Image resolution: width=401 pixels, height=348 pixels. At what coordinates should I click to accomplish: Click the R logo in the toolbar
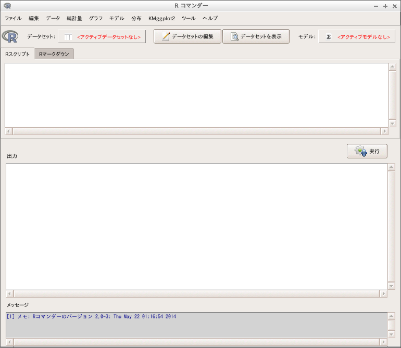[10, 36]
